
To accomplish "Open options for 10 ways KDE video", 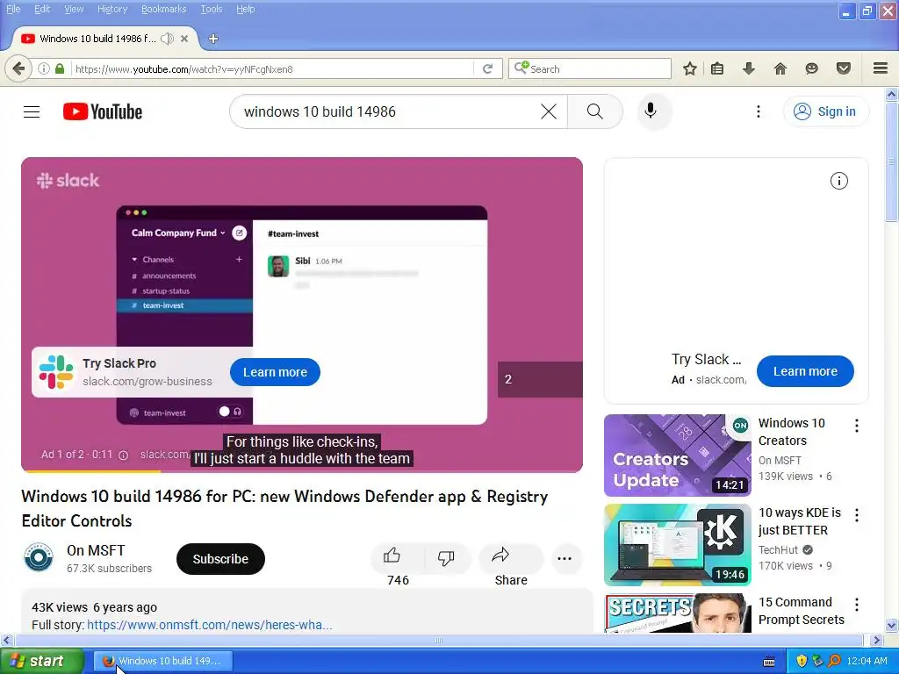I will (857, 514).
